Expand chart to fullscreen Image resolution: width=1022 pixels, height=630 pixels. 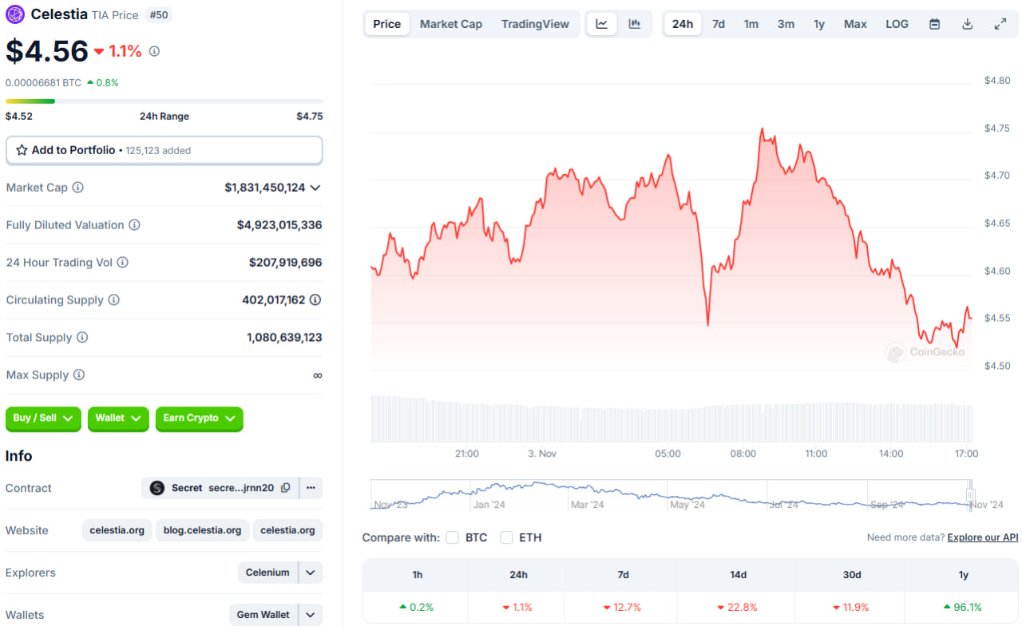tap(1000, 24)
